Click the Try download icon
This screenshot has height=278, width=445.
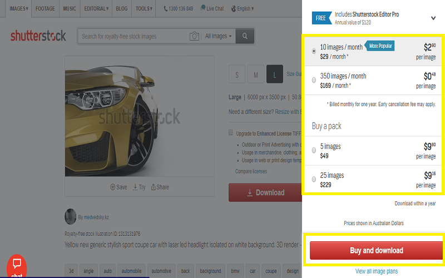(x=135, y=187)
